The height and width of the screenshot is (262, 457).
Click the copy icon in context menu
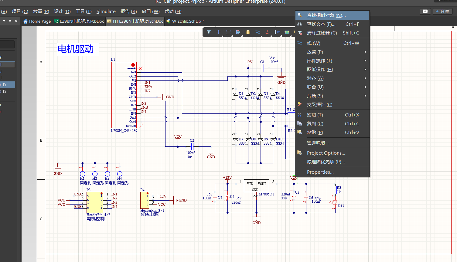click(300, 123)
